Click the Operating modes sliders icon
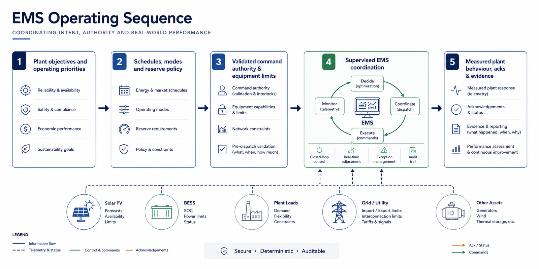 click(x=124, y=110)
